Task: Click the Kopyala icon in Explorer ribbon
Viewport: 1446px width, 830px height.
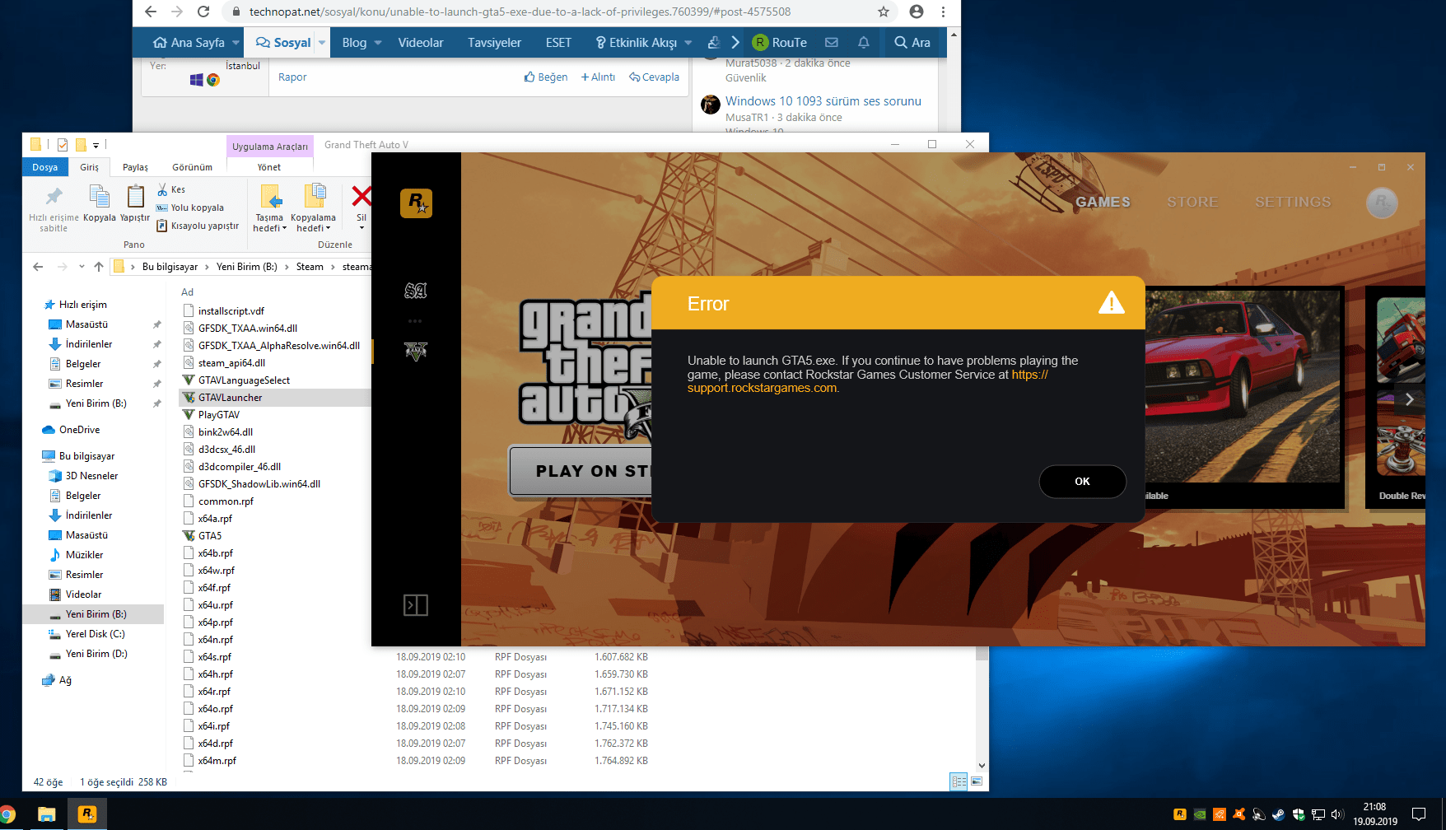Action: (x=99, y=203)
